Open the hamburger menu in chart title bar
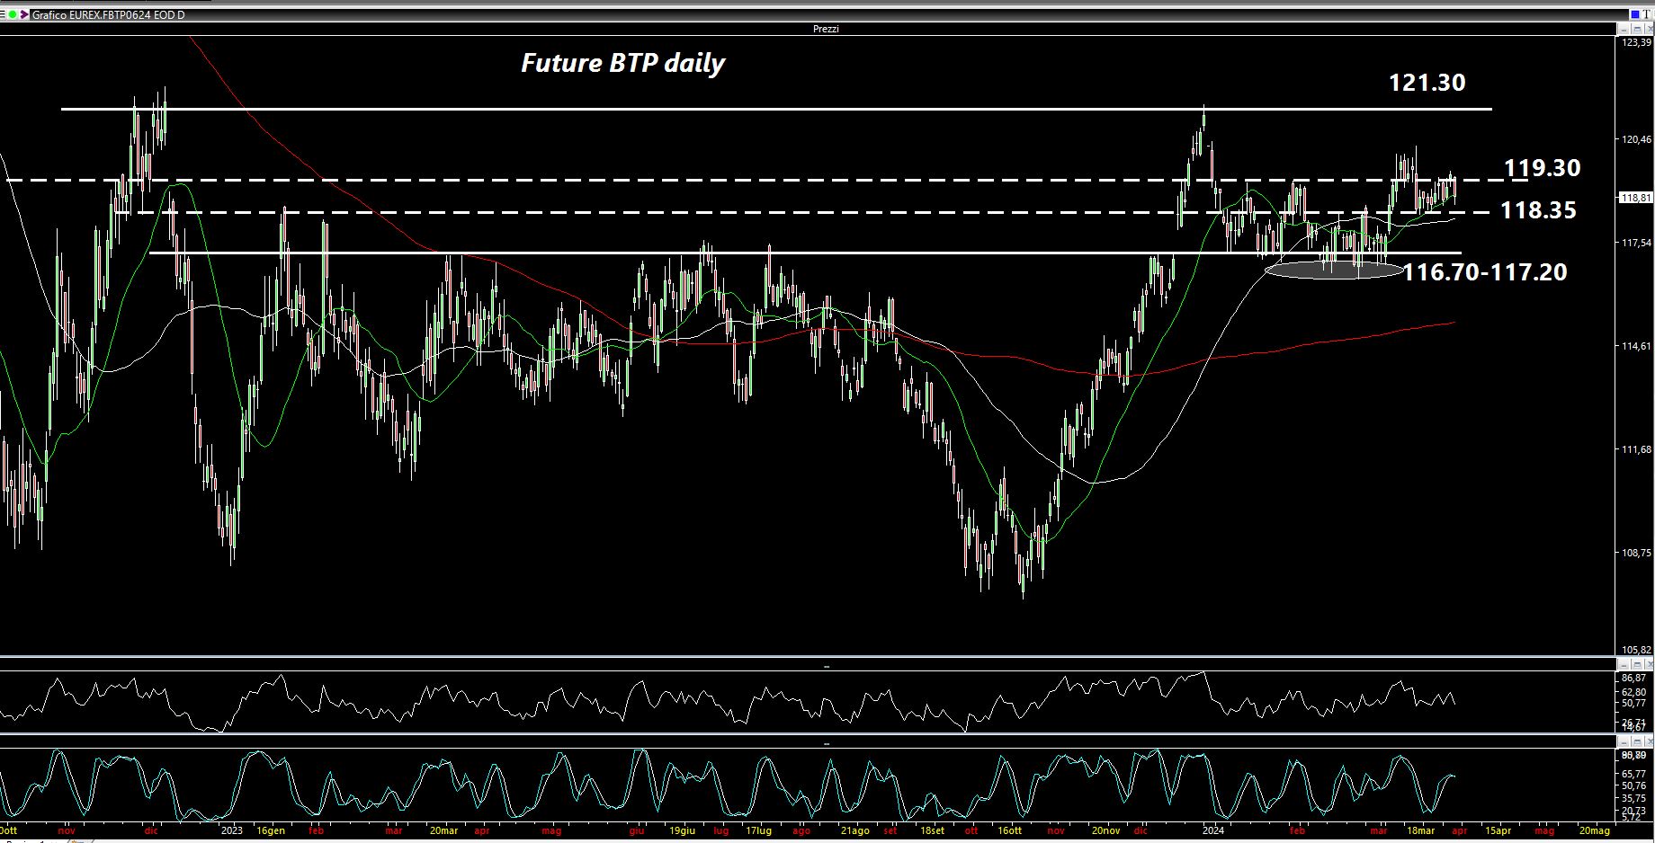The width and height of the screenshot is (1655, 843). (4, 15)
